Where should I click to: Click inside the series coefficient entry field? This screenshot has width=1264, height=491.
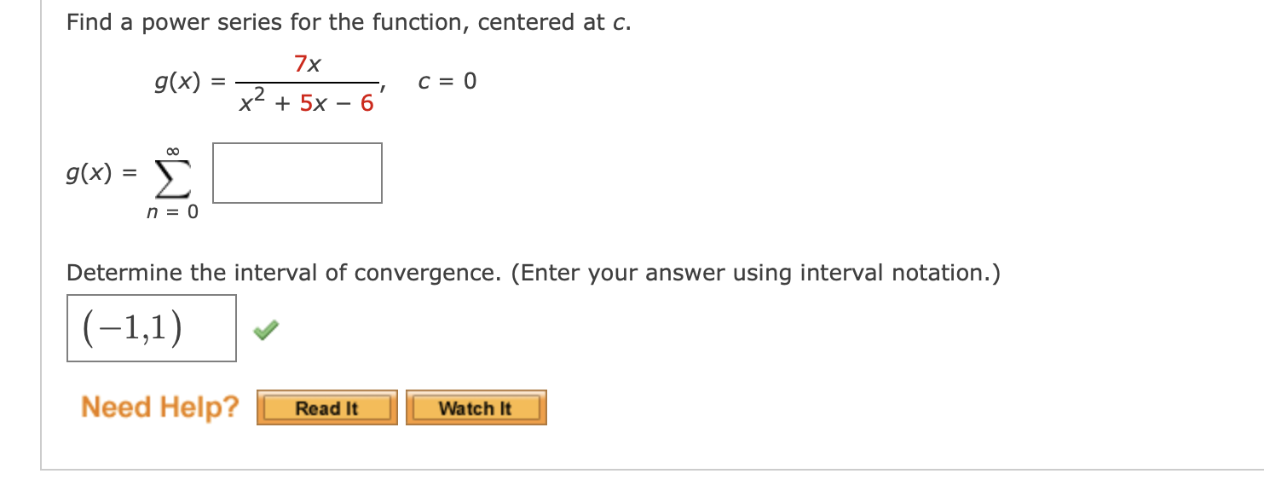pos(297,173)
